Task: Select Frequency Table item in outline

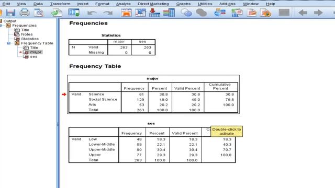Action: [x=37, y=43]
